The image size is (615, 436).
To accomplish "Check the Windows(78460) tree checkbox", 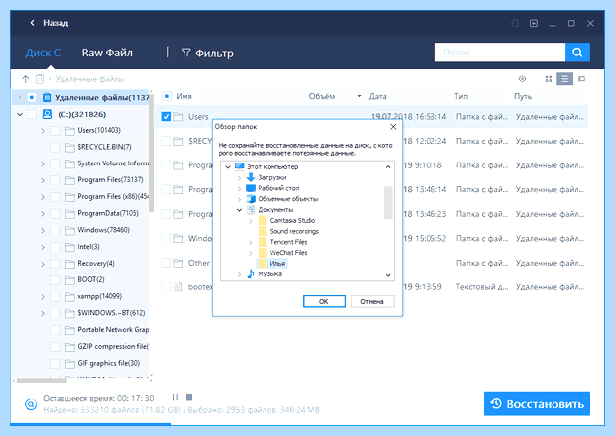I will 55,230.
